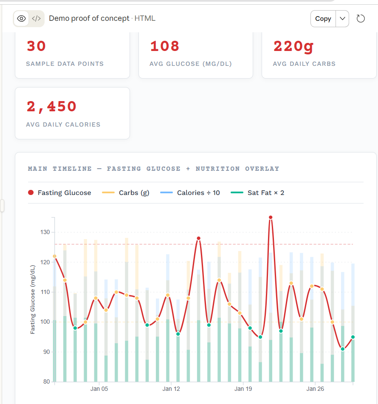Copy the artifact content

pos(323,19)
